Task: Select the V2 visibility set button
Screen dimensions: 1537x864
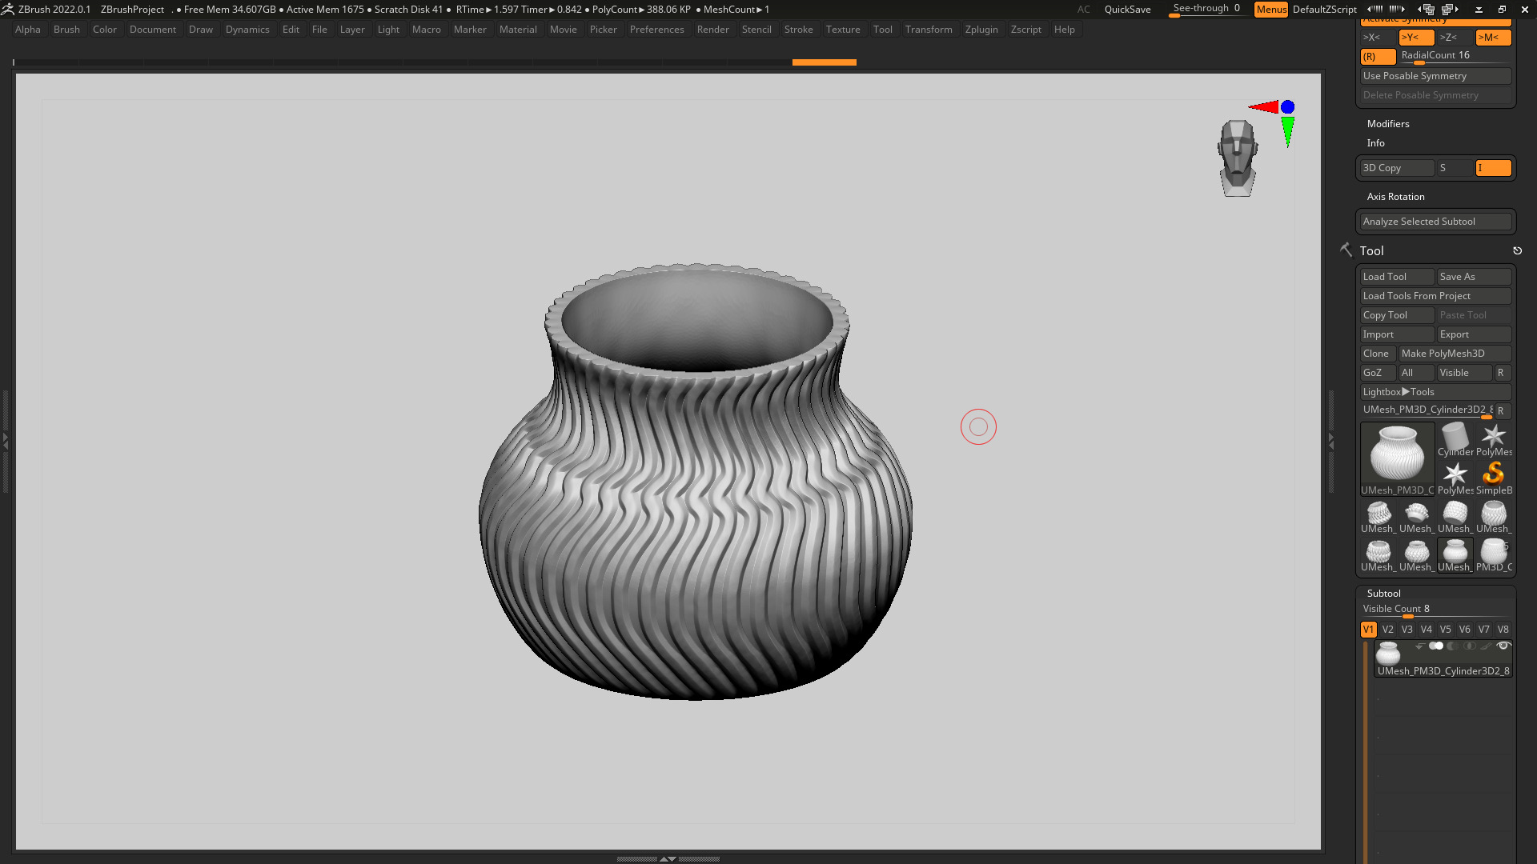Action: [x=1388, y=630]
